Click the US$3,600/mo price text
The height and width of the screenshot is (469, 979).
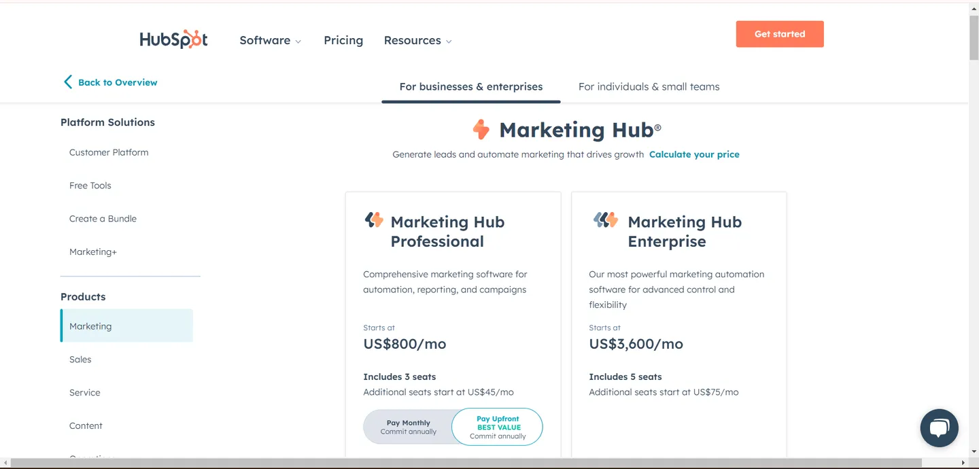(636, 344)
